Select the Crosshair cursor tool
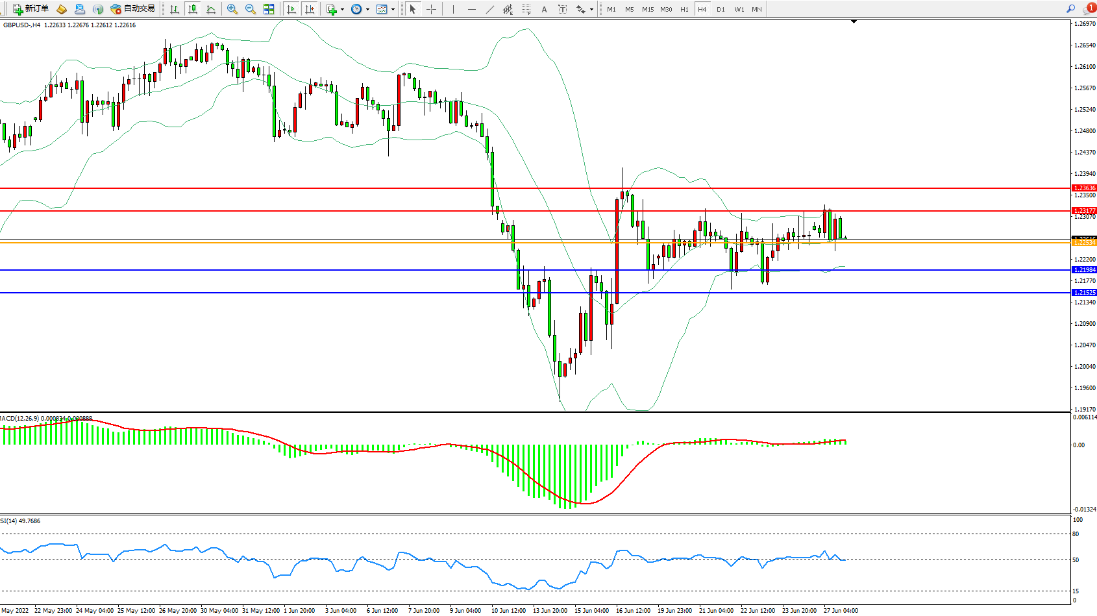The width and height of the screenshot is (1097, 616). (x=431, y=9)
